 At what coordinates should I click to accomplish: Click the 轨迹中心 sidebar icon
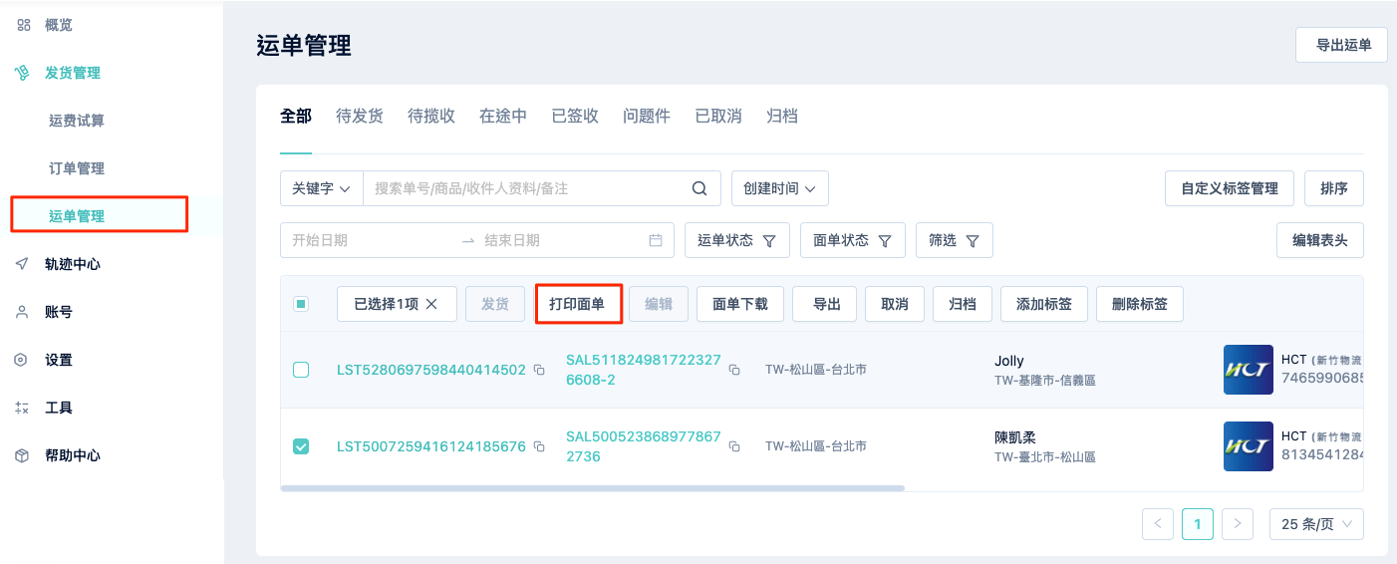click(x=22, y=264)
